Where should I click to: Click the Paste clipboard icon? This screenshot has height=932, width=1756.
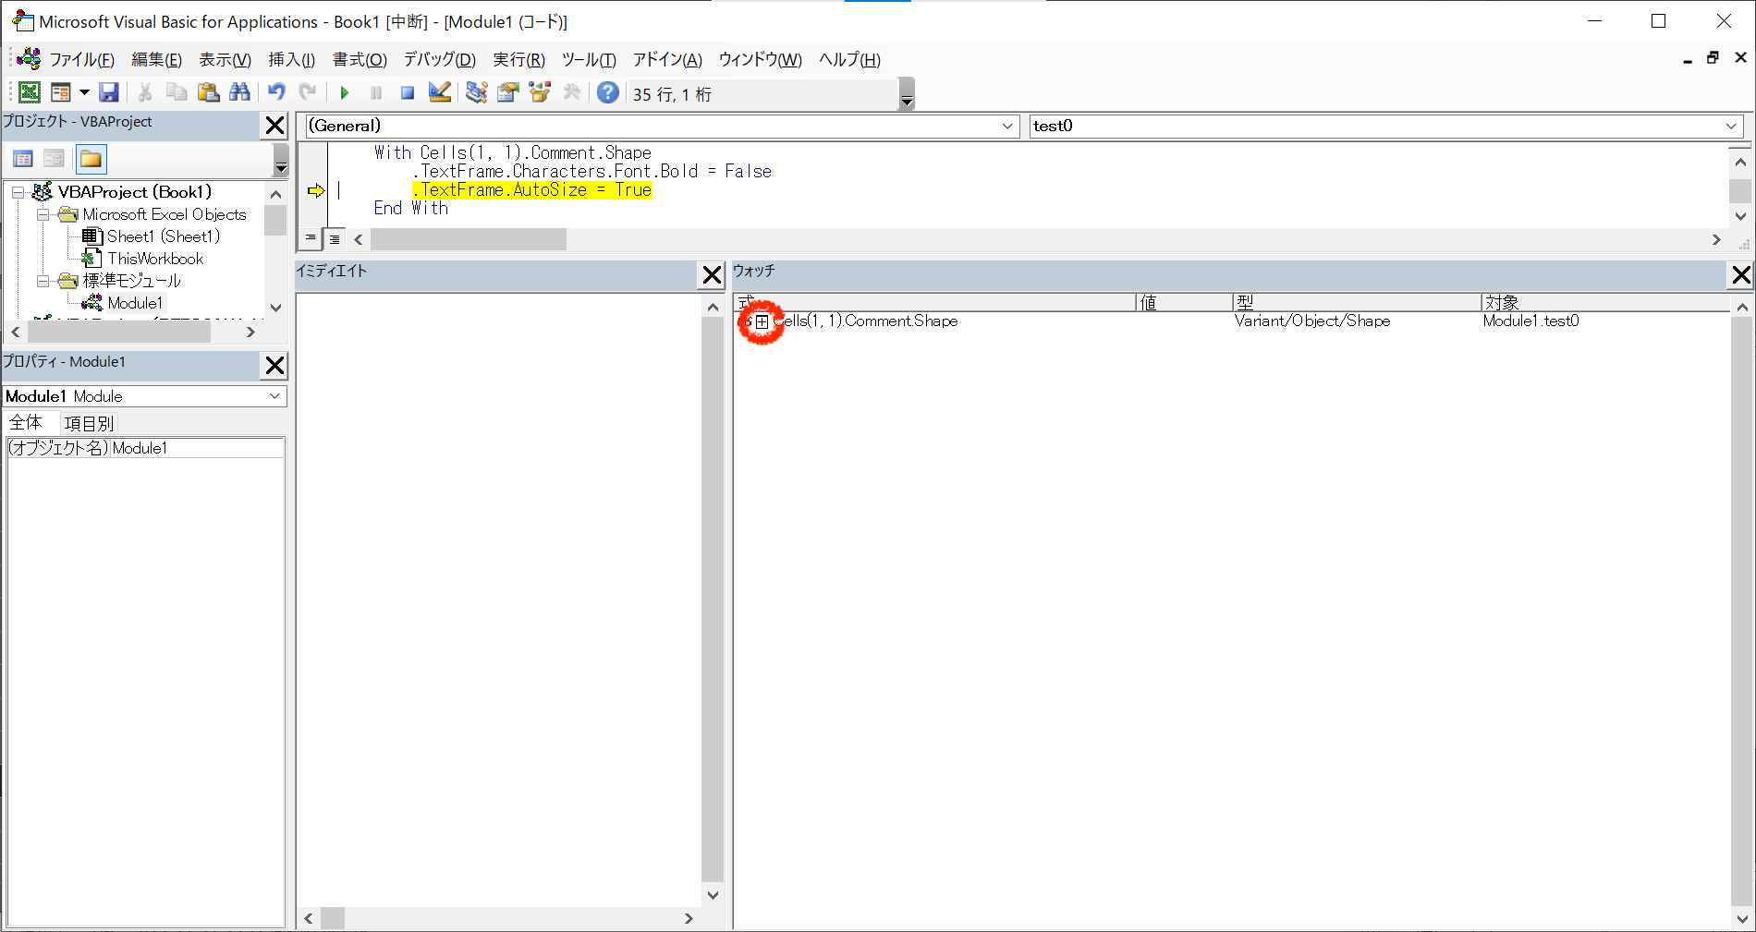click(208, 92)
